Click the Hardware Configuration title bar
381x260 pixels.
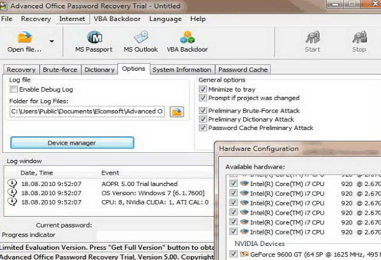(298, 148)
